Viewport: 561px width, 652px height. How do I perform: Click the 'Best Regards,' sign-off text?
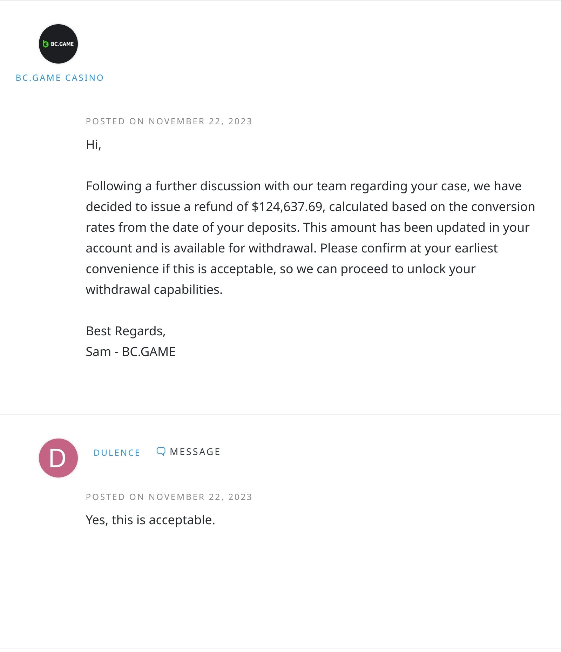[x=126, y=331]
